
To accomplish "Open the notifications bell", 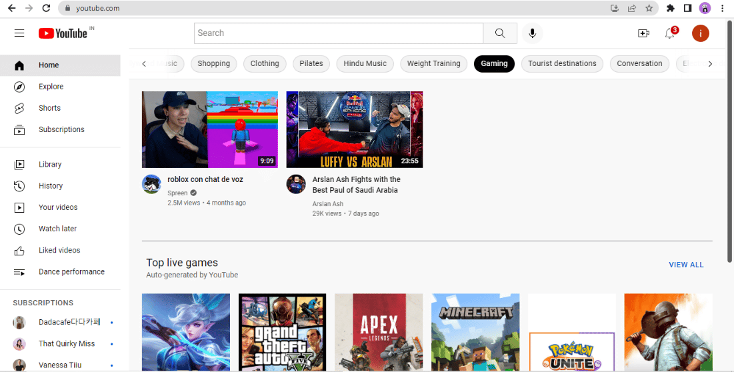I will point(670,33).
